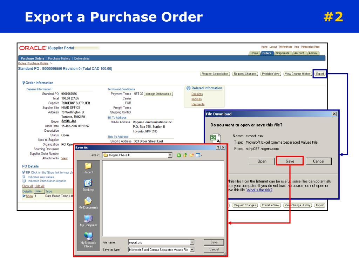Click Cancel in the Save As dialog
The image size is (359, 269).
click(214, 249)
